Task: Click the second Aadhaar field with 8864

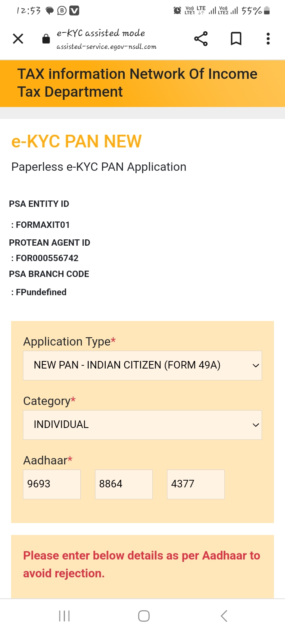Action: click(x=124, y=484)
